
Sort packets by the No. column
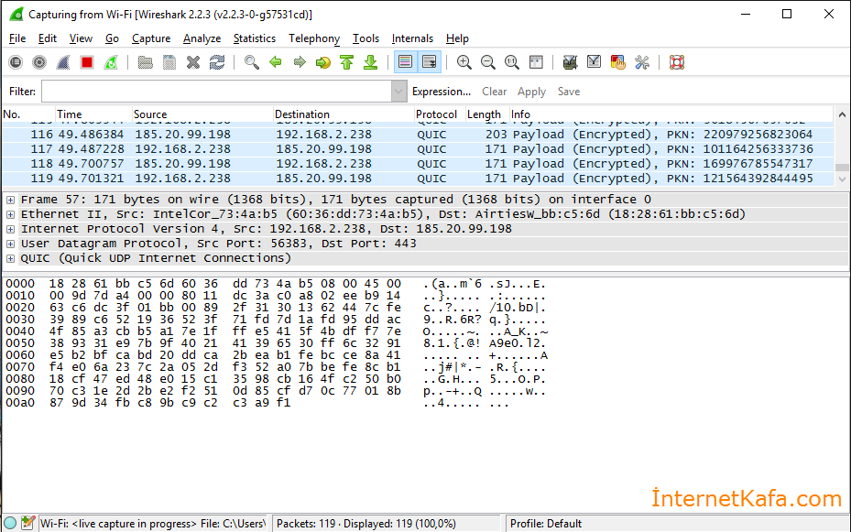coord(28,114)
